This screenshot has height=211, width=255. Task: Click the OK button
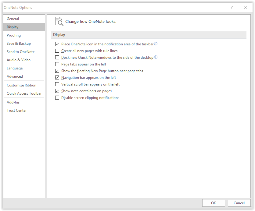tap(214, 203)
